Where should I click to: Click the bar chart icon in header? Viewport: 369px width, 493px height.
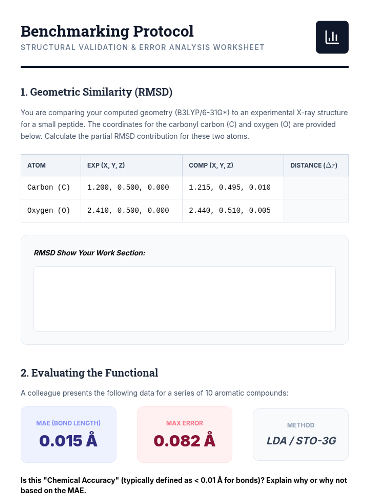[332, 37]
